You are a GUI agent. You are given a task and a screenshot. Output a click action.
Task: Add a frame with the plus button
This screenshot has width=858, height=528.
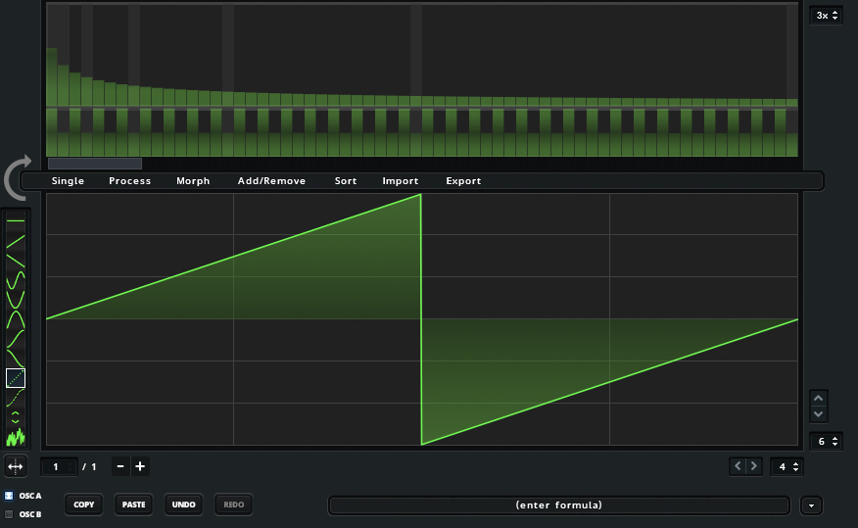coord(140,466)
